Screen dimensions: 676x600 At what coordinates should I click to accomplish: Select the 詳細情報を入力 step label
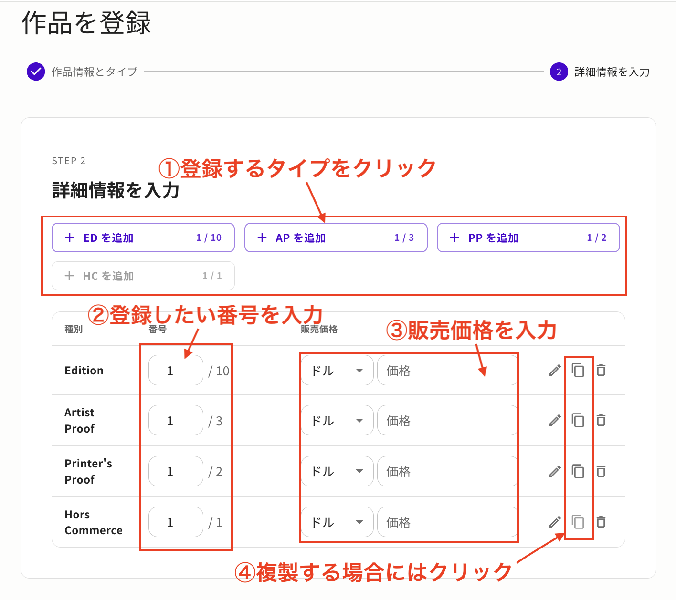pyautogui.click(x=612, y=72)
